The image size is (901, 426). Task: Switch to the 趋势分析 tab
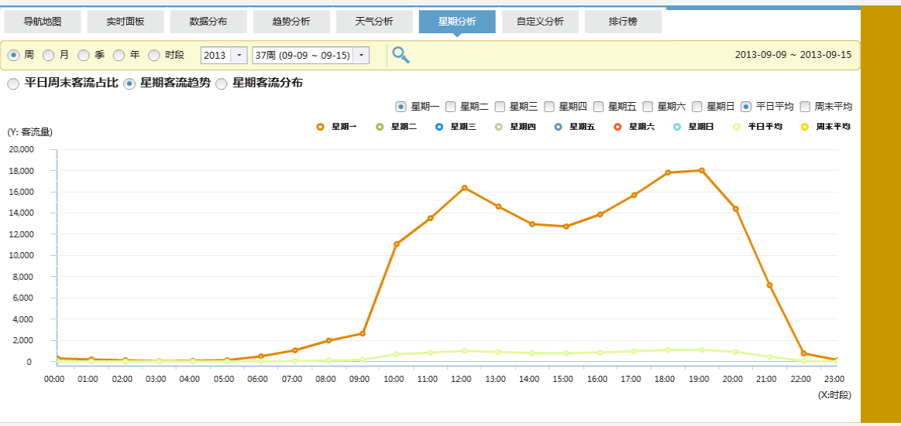291,22
